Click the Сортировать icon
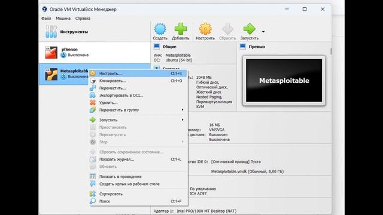 (93, 193)
